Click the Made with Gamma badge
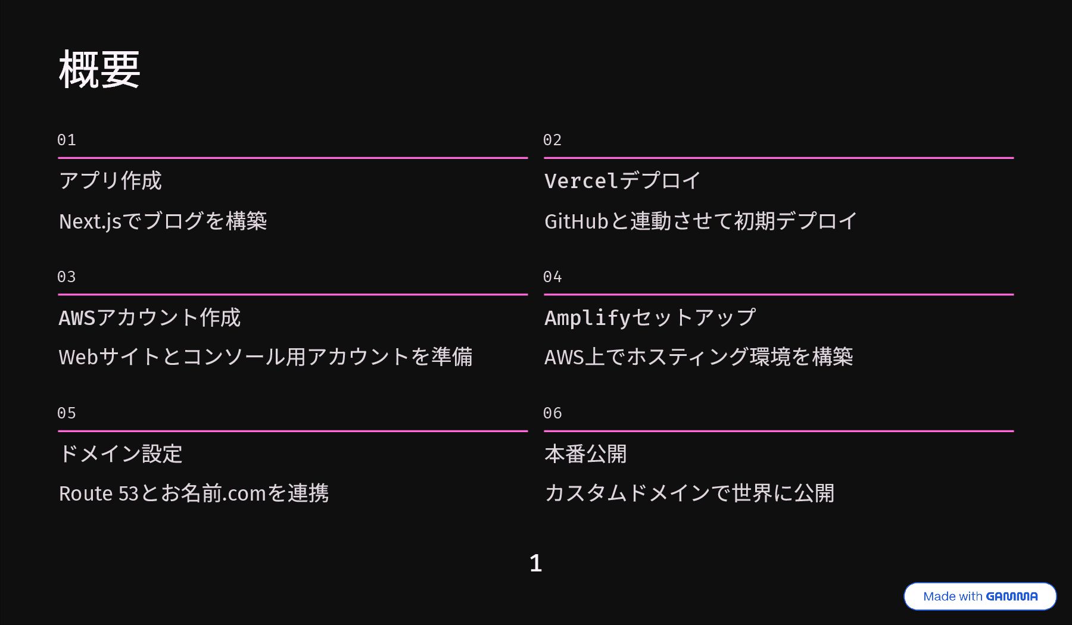The width and height of the screenshot is (1072, 625). coord(980,596)
